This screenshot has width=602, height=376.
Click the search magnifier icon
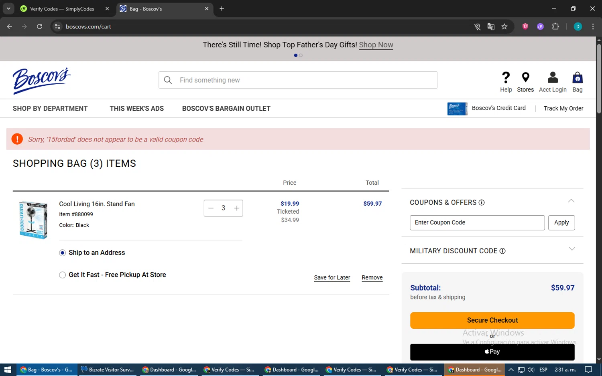(168, 80)
